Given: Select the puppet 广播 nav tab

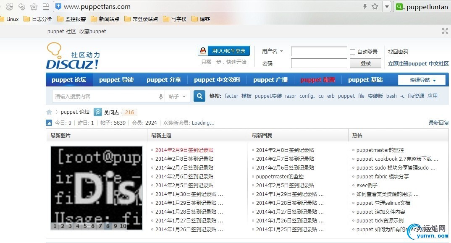Looking at the screenshot, I should [270, 80].
